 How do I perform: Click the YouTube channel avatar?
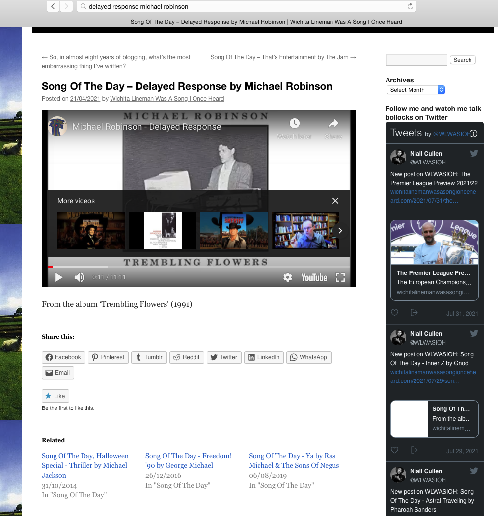(x=57, y=126)
